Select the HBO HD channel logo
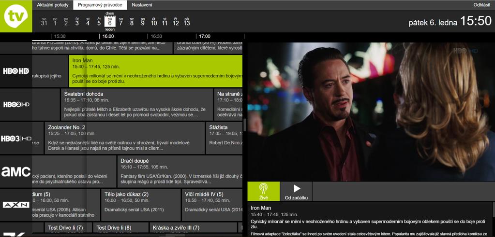 16,71
